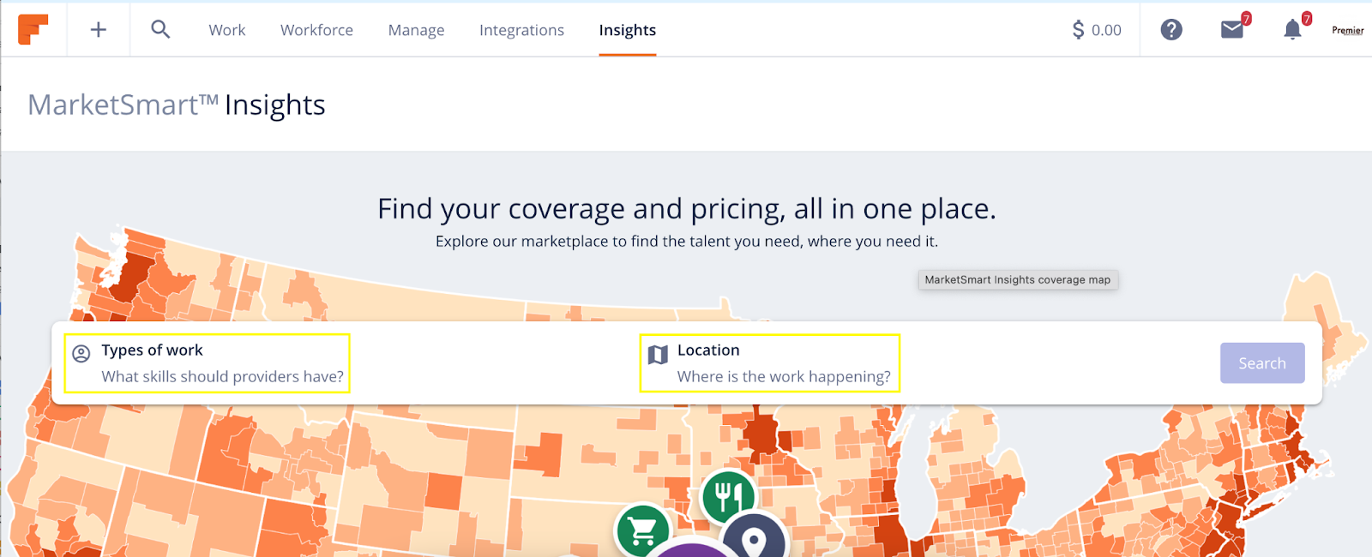Viewport: 1372px width, 557px height.
Task: Click the map icon beside Location
Action: [x=658, y=355]
